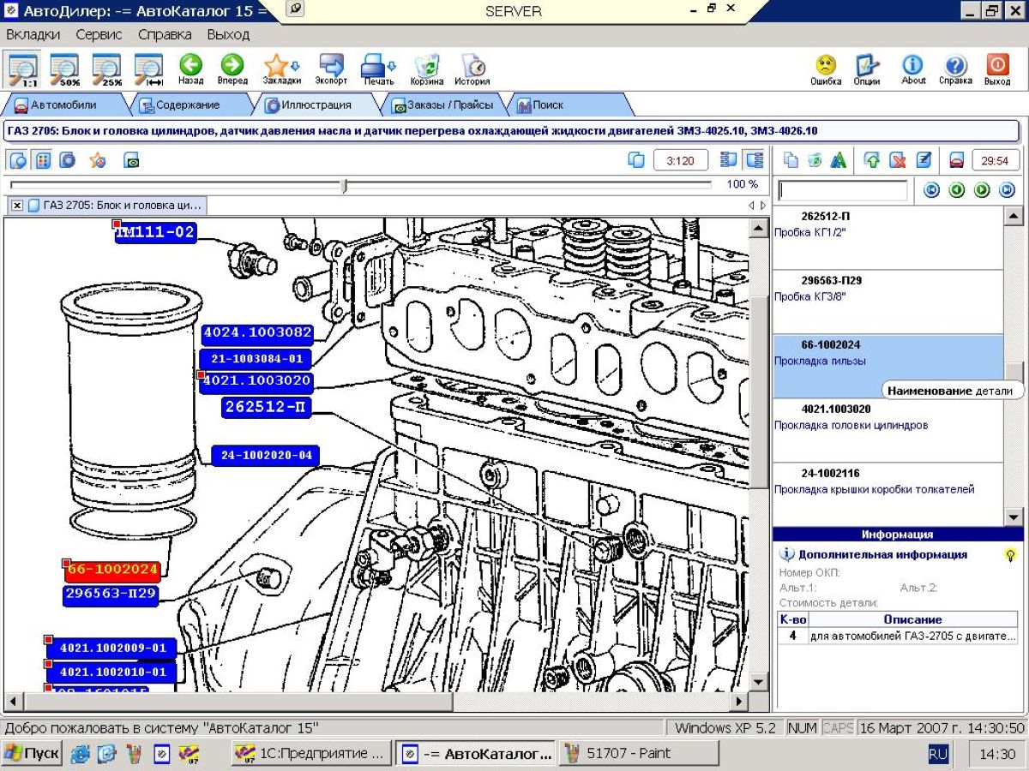Fit illustration to window width
The height and width of the screenshot is (771, 1029).
[148, 69]
